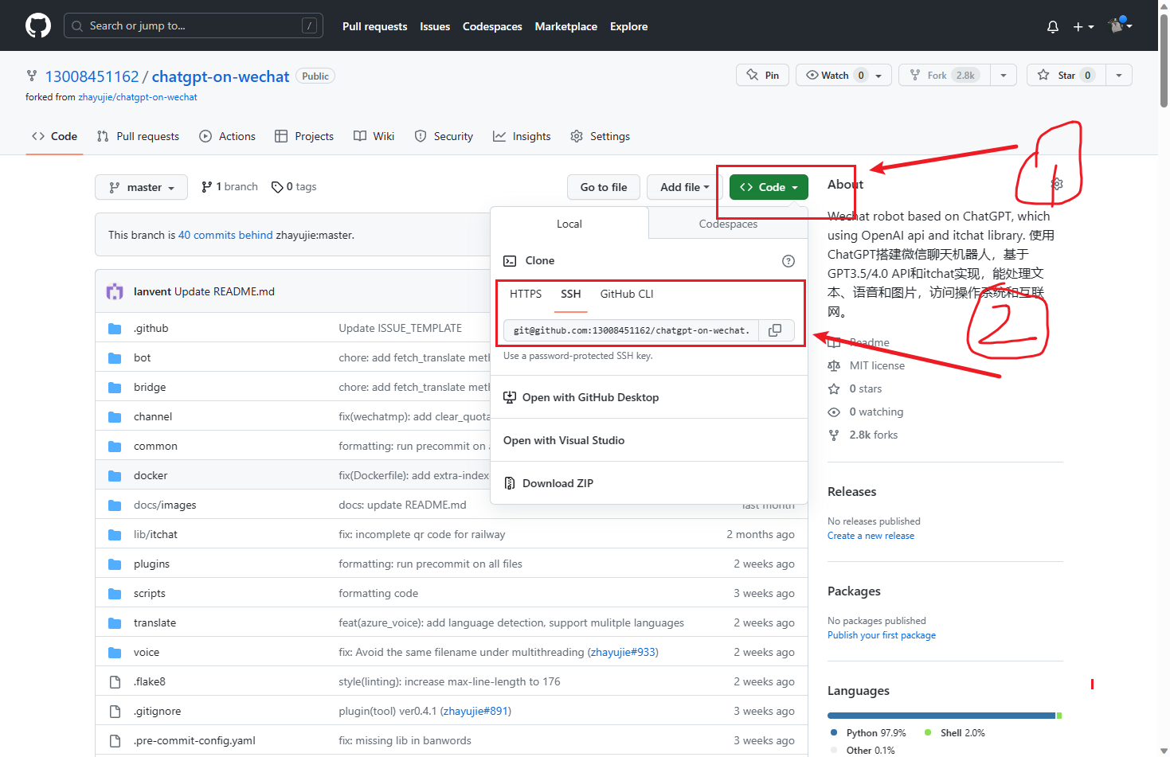Click the SSH clone URL text field

pyautogui.click(x=630, y=330)
